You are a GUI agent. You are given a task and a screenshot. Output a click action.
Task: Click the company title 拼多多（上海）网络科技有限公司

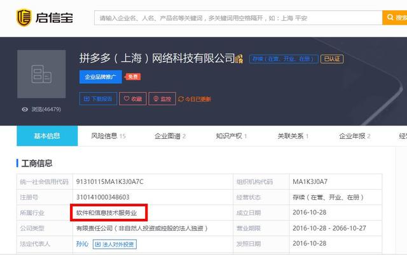click(157, 58)
